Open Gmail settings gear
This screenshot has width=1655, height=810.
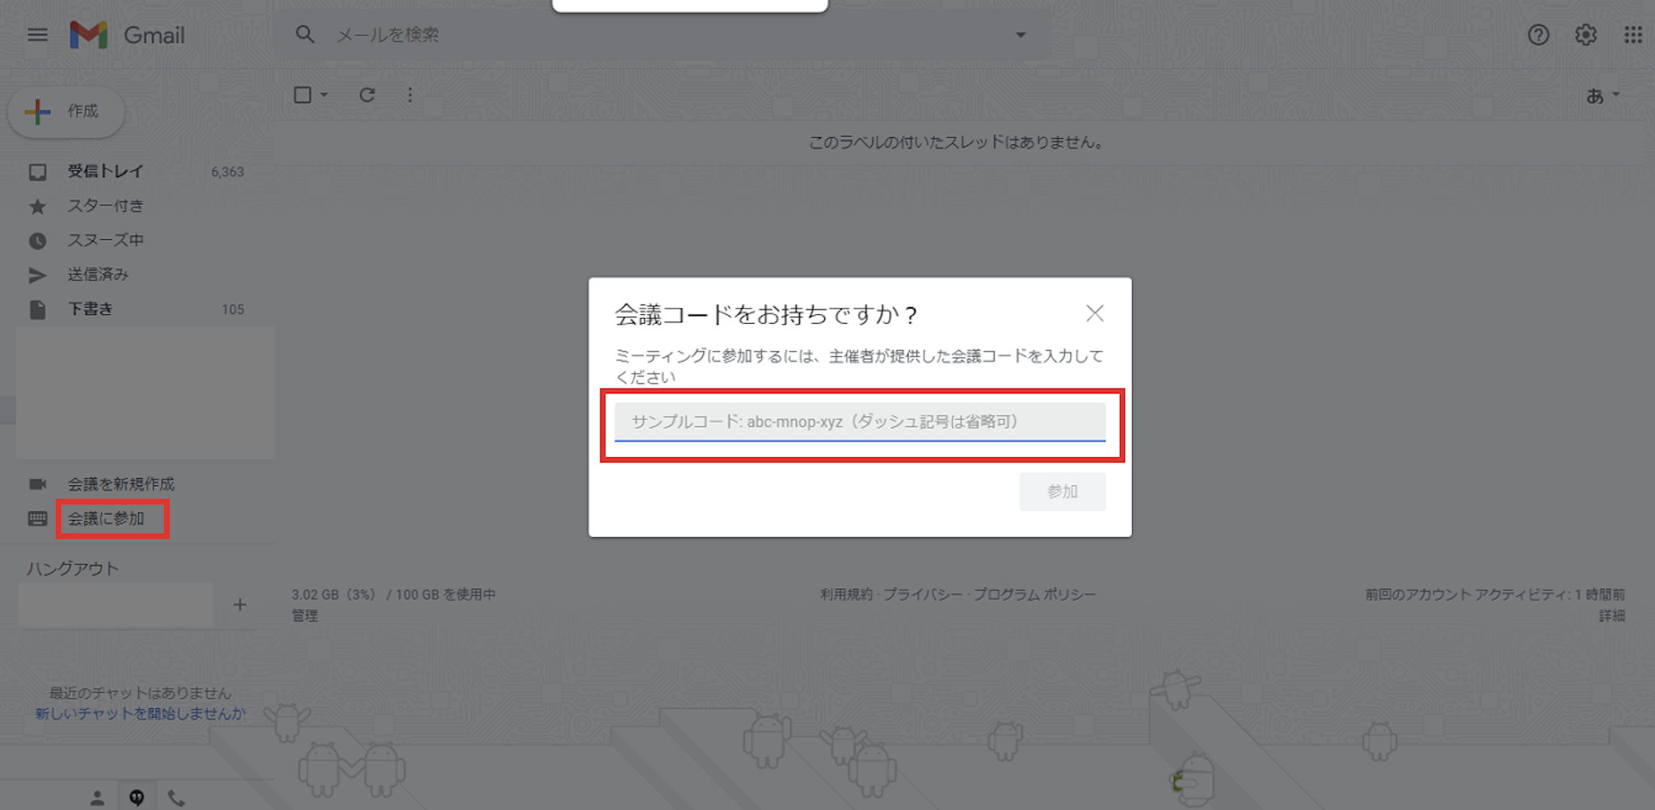[x=1586, y=35]
